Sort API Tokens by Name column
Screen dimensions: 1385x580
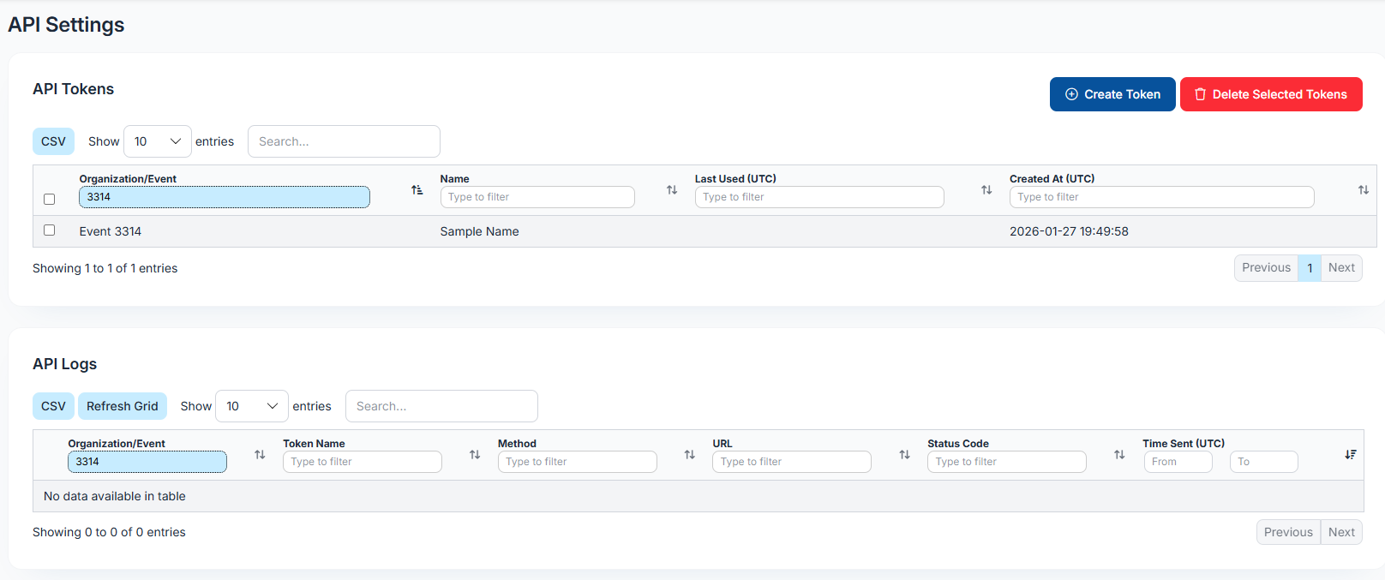coord(672,190)
